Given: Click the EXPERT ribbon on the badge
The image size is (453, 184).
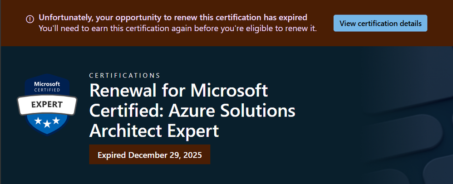Looking at the screenshot, I should [47, 105].
